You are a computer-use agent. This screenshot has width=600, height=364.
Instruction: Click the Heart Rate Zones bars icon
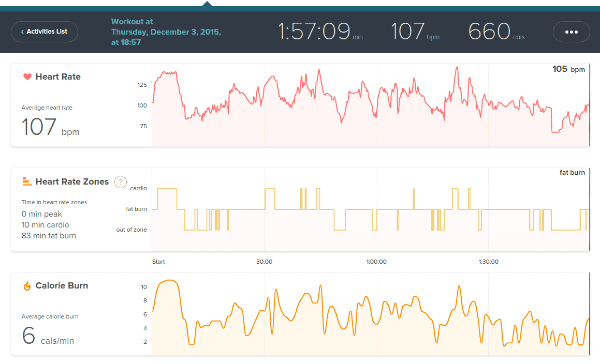[x=27, y=181]
